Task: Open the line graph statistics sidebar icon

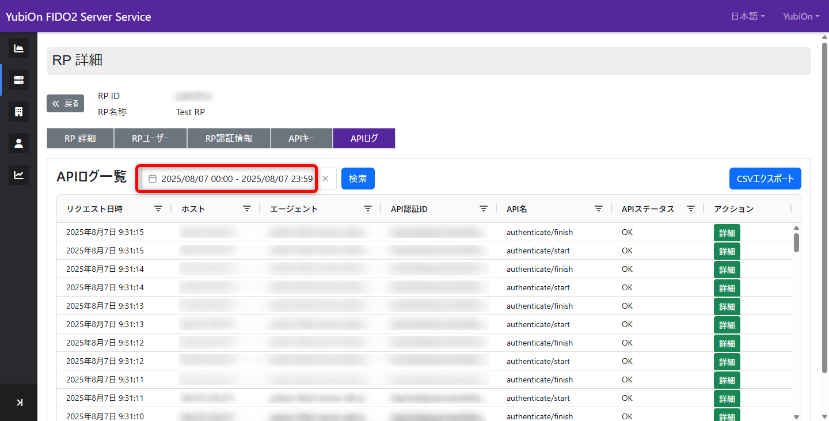Action: click(x=18, y=175)
